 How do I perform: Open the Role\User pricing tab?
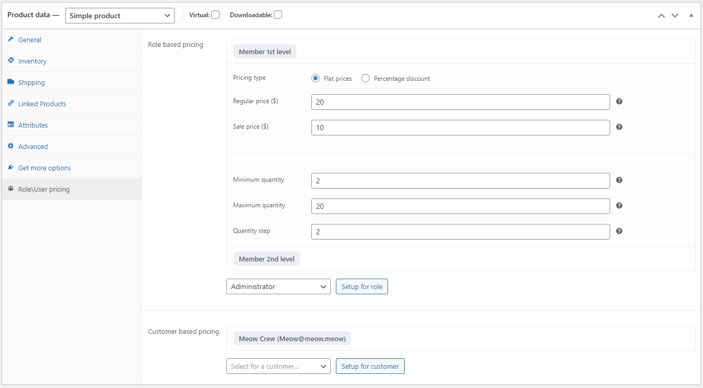click(x=71, y=189)
